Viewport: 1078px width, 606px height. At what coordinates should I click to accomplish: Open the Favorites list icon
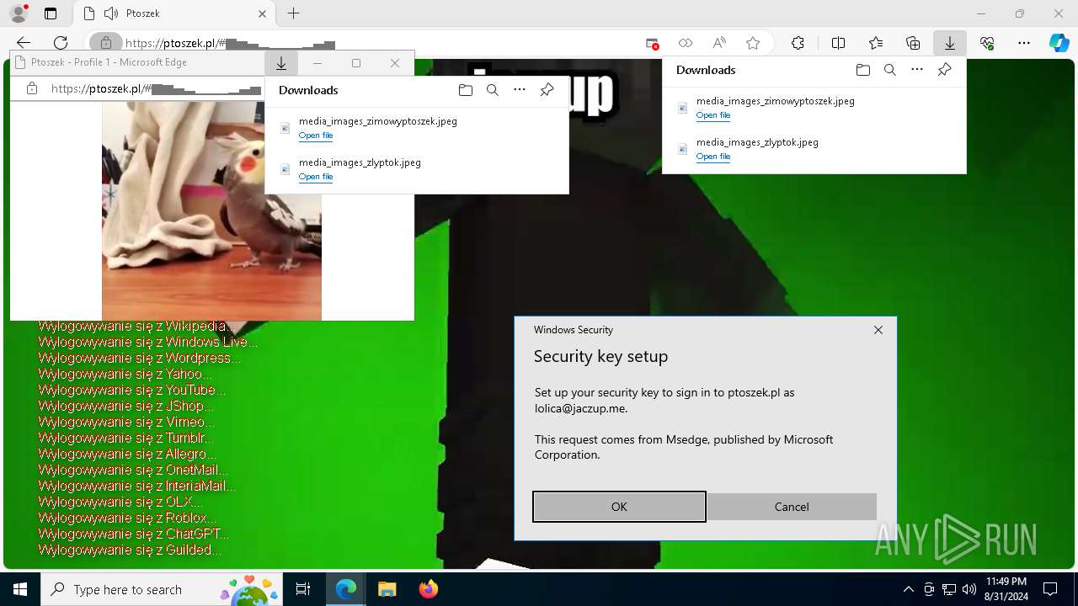pos(876,43)
